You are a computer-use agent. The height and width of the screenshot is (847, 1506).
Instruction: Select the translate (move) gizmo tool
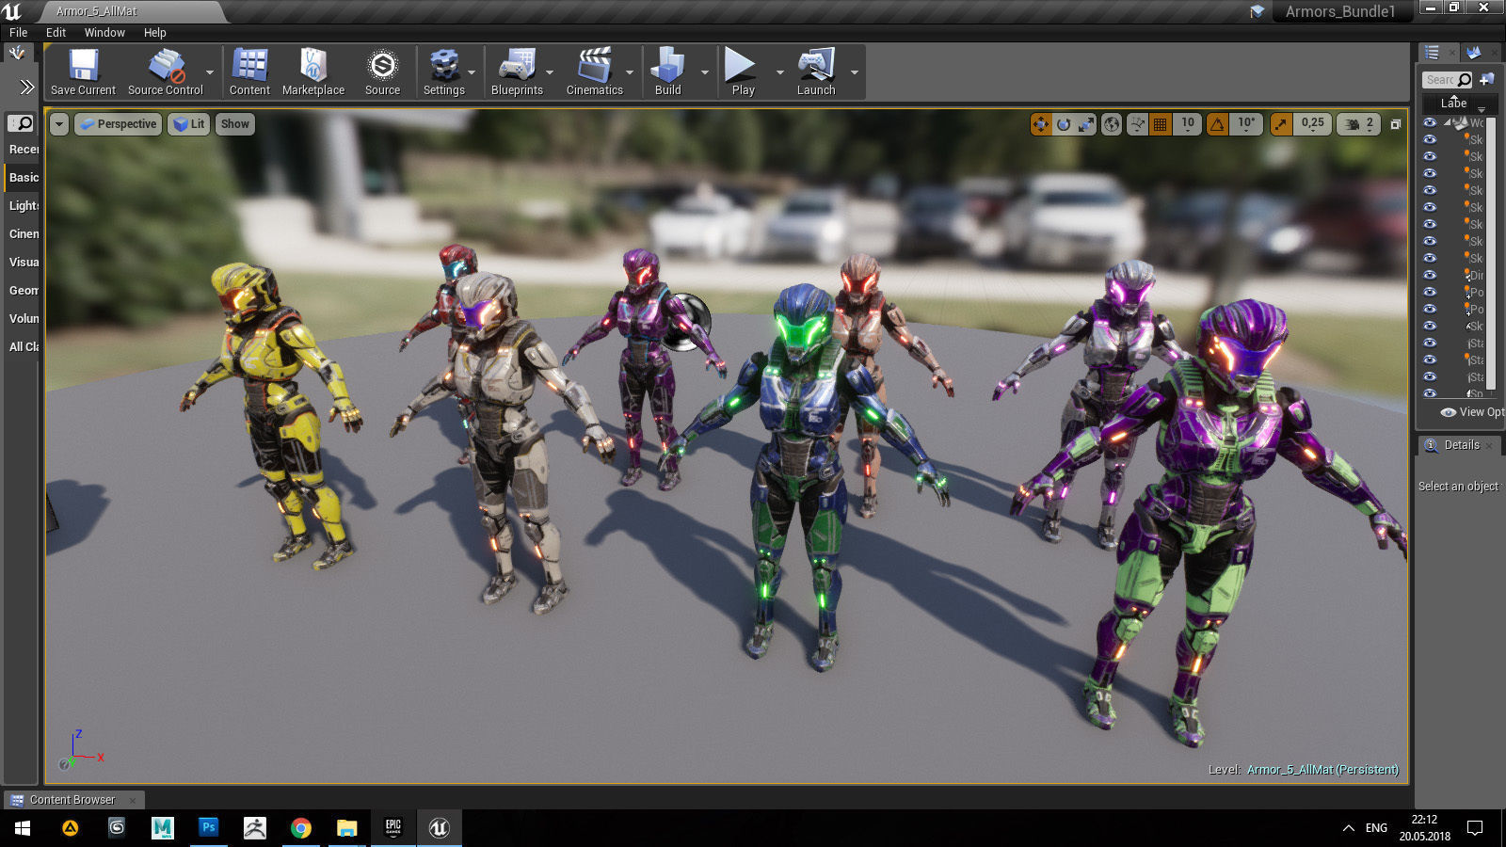click(x=1041, y=124)
